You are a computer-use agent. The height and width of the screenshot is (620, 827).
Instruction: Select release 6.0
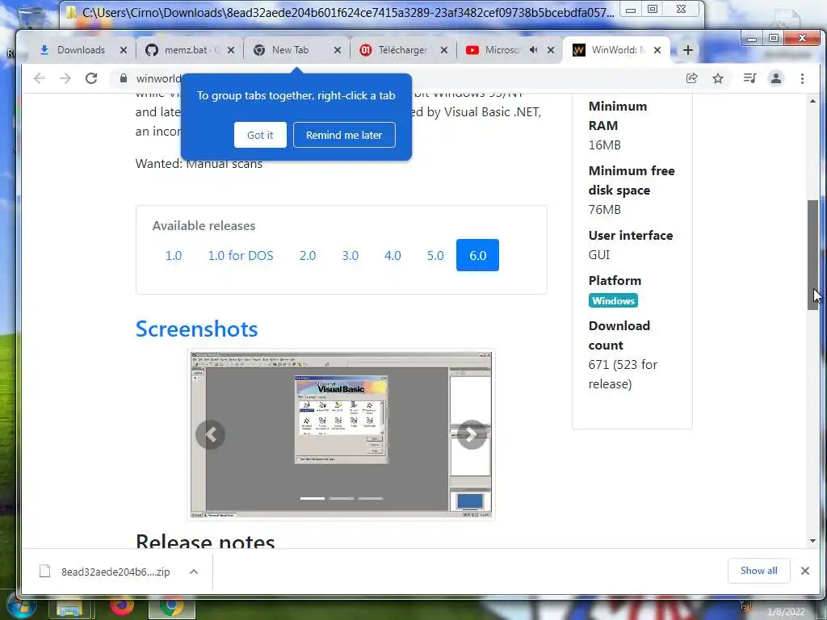(x=478, y=256)
